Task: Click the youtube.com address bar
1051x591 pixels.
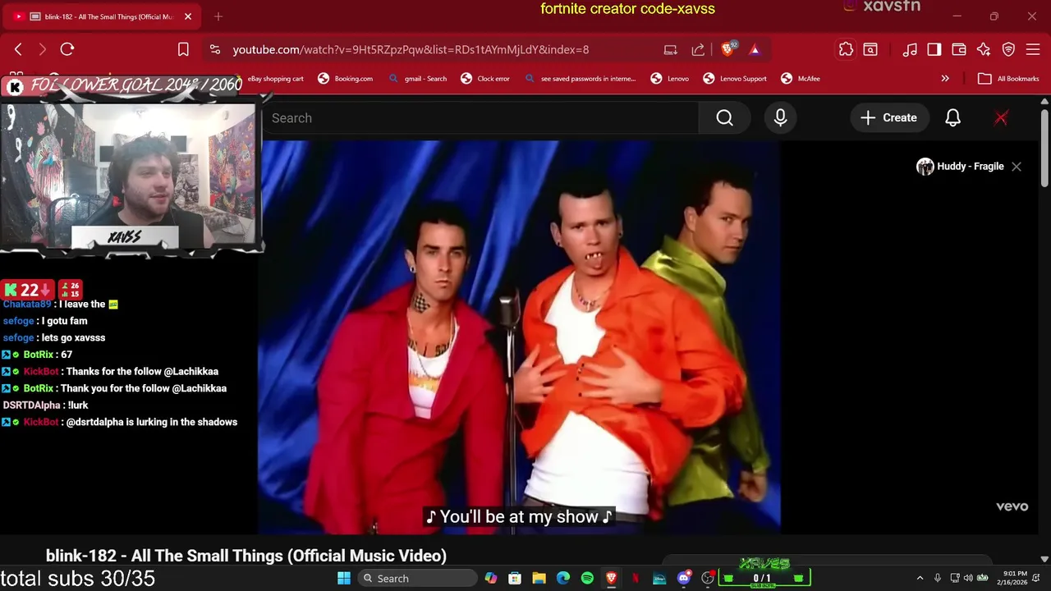Action: point(411,49)
